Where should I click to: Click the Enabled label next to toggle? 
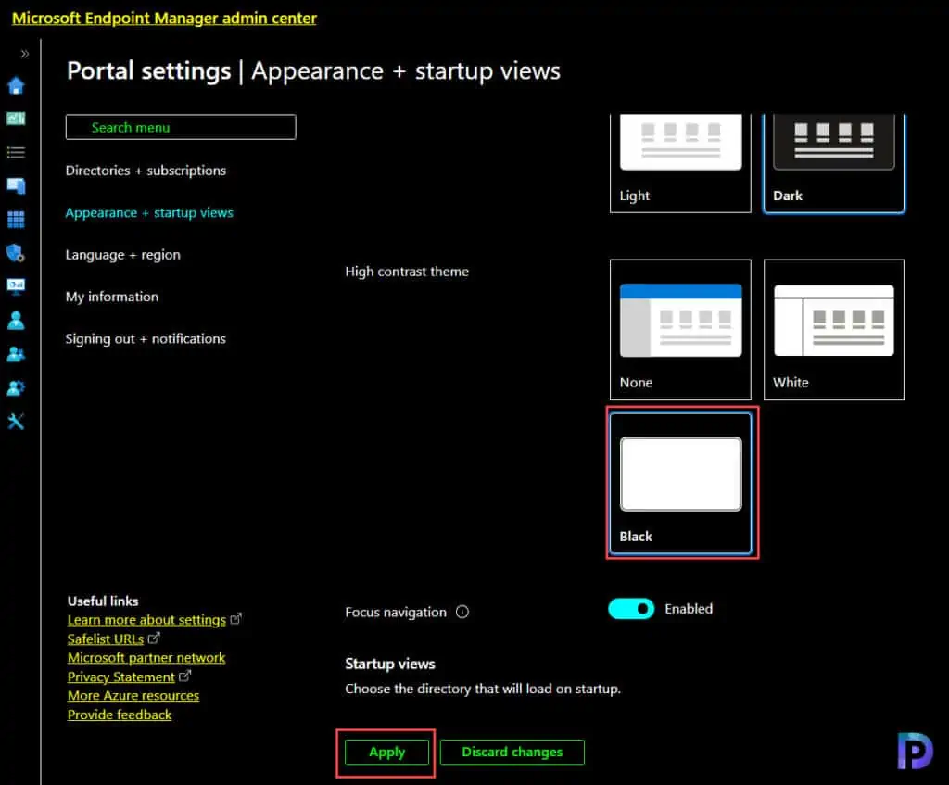tap(689, 609)
